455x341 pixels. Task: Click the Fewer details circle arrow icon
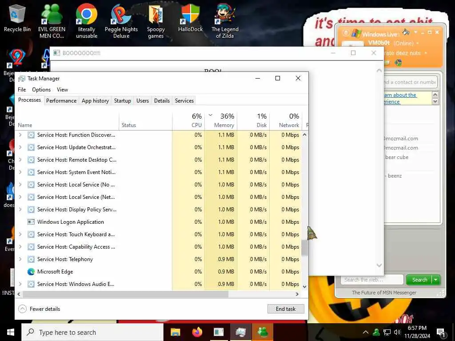click(22, 309)
